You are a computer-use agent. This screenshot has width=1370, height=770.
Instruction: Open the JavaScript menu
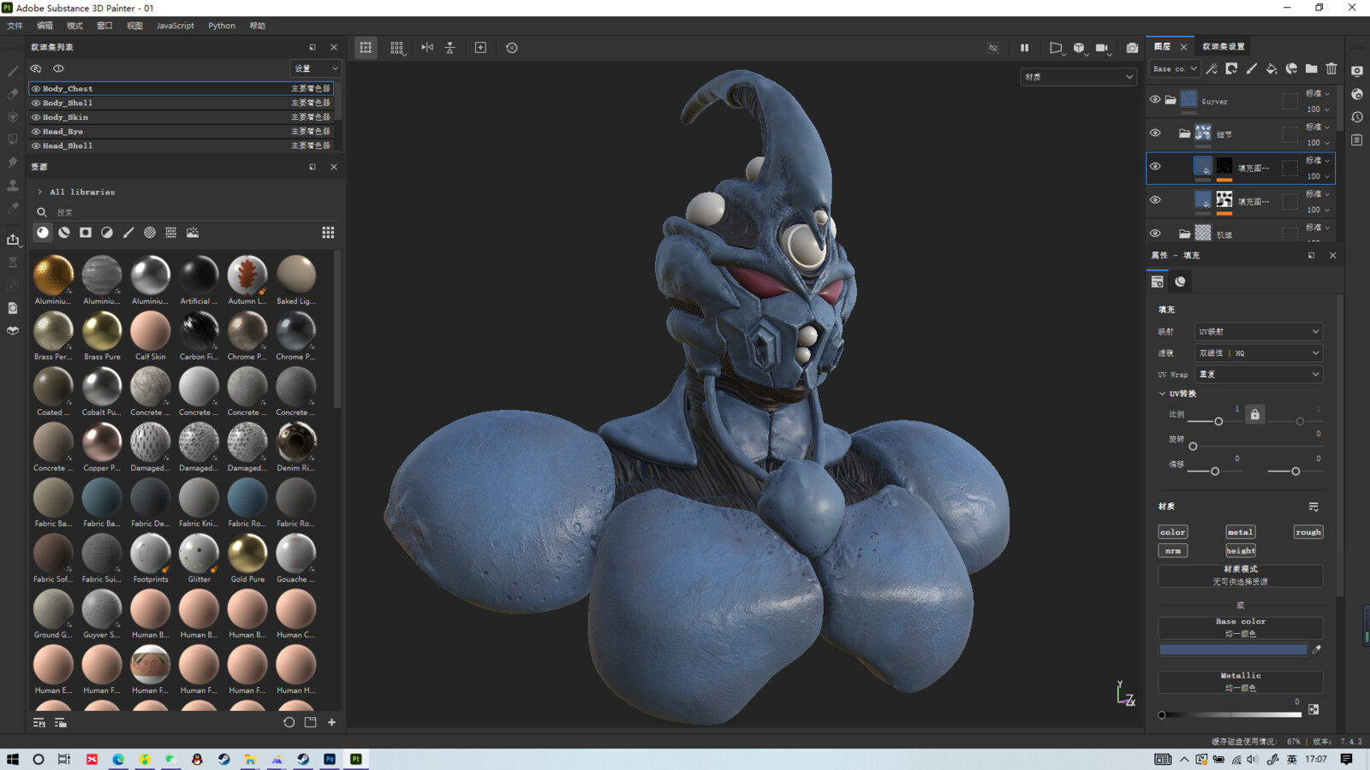pyautogui.click(x=175, y=26)
